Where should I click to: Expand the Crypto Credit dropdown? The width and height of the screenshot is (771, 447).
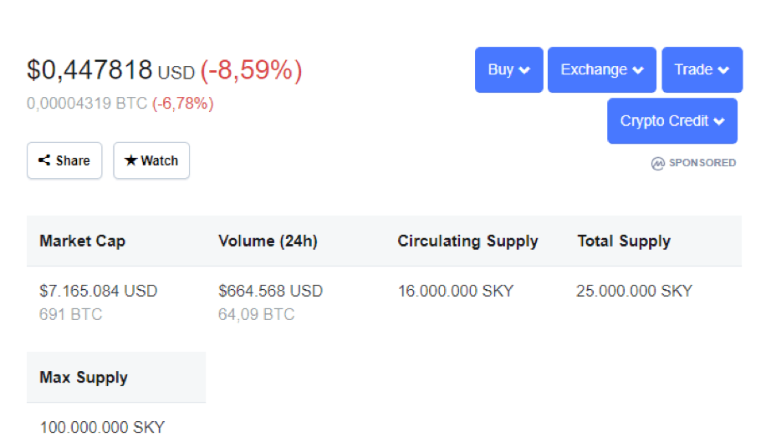(x=672, y=121)
